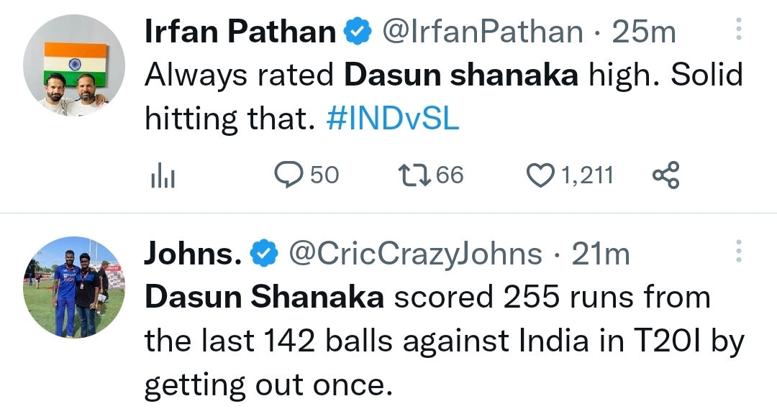
Task: Like Irfan Pathan's tweet with the heart
Action: point(540,175)
